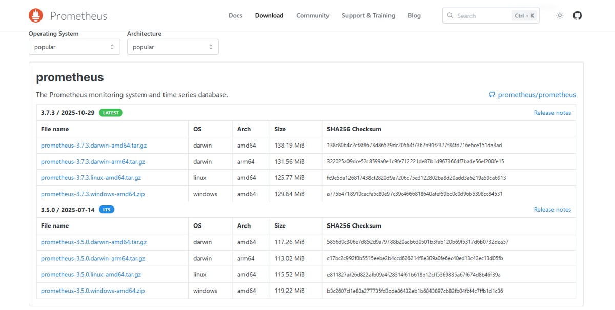Click the prometheus section heading
615x310 pixels.
coord(70,77)
